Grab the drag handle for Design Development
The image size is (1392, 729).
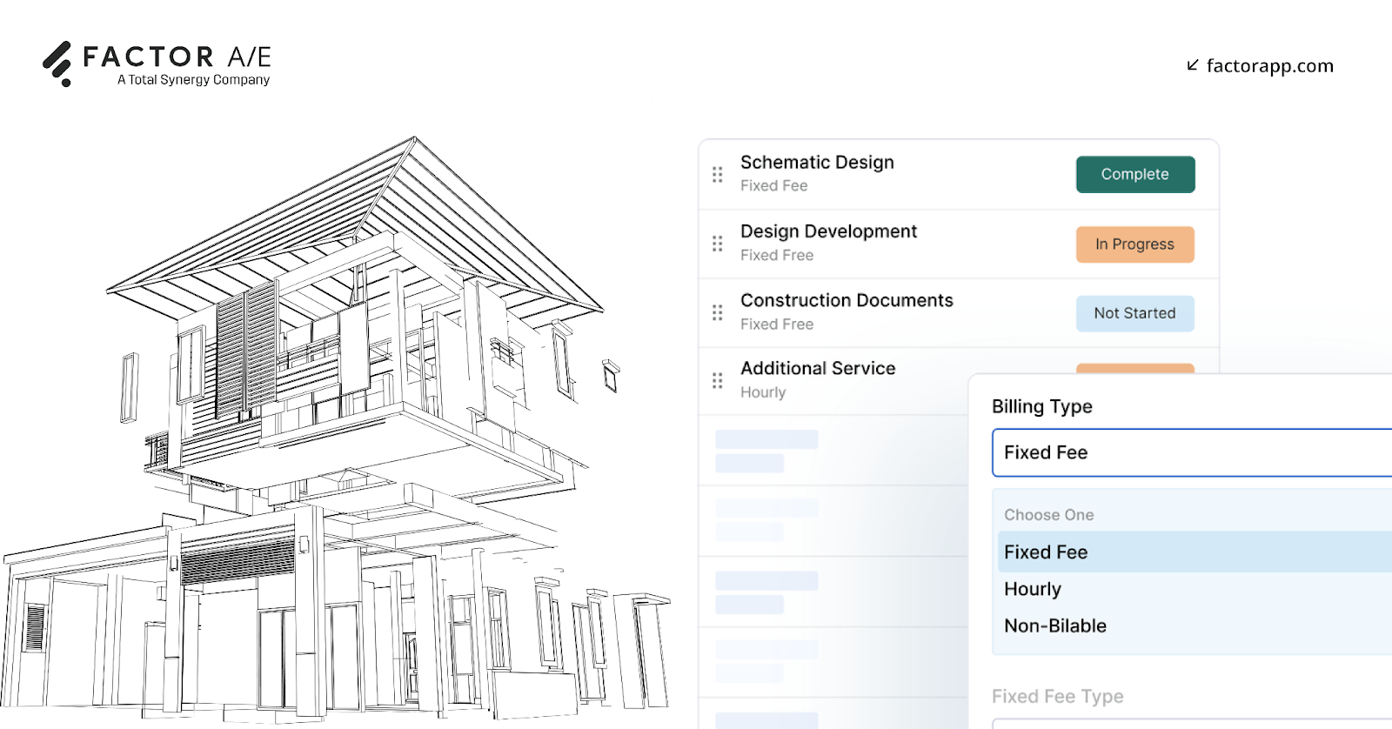pyautogui.click(x=718, y=244)
